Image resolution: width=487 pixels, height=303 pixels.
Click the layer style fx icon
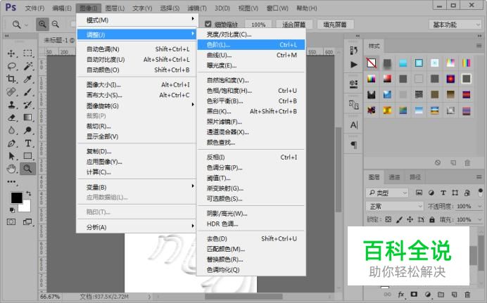tap(401, 295)
